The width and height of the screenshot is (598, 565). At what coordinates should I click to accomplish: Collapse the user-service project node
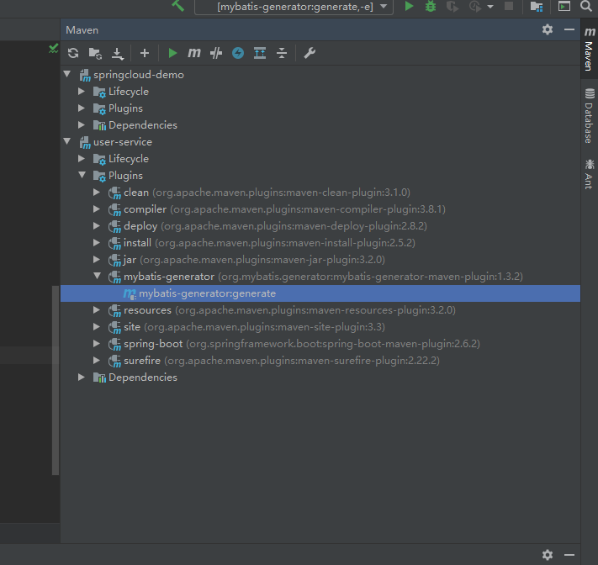(x=67, y=141)
